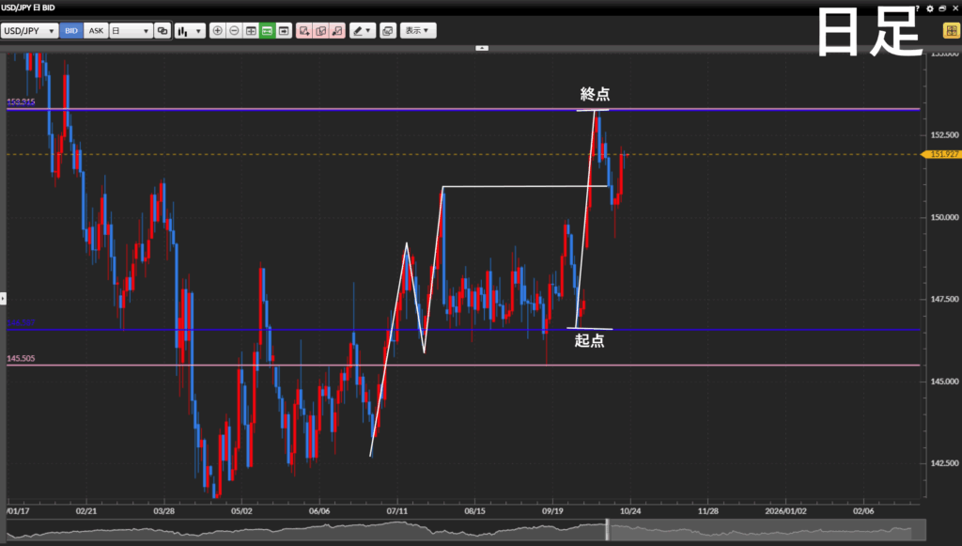Click the zoom out magnifier icon
The height and width of the screenshot is (546, 962).
234,30
